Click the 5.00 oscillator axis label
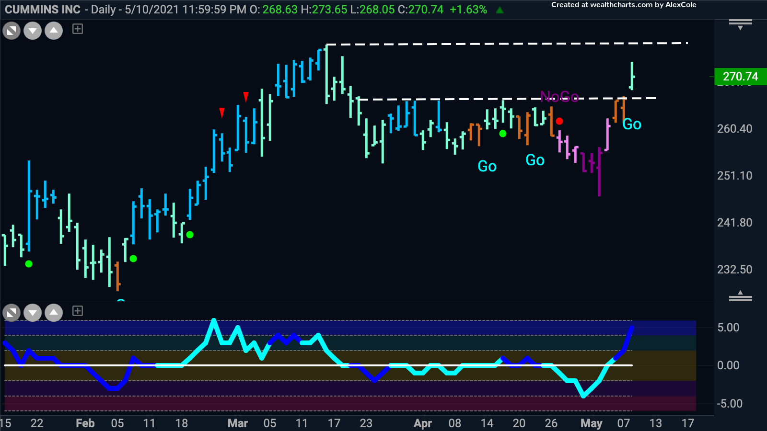The image size is (767, 431). click(x=728, y=328)
